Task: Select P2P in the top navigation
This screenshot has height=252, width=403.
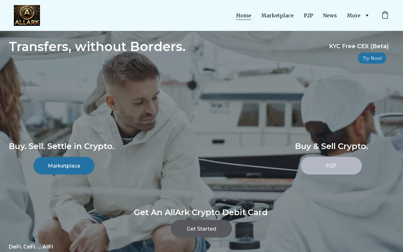Action: [x=308, y=15]
